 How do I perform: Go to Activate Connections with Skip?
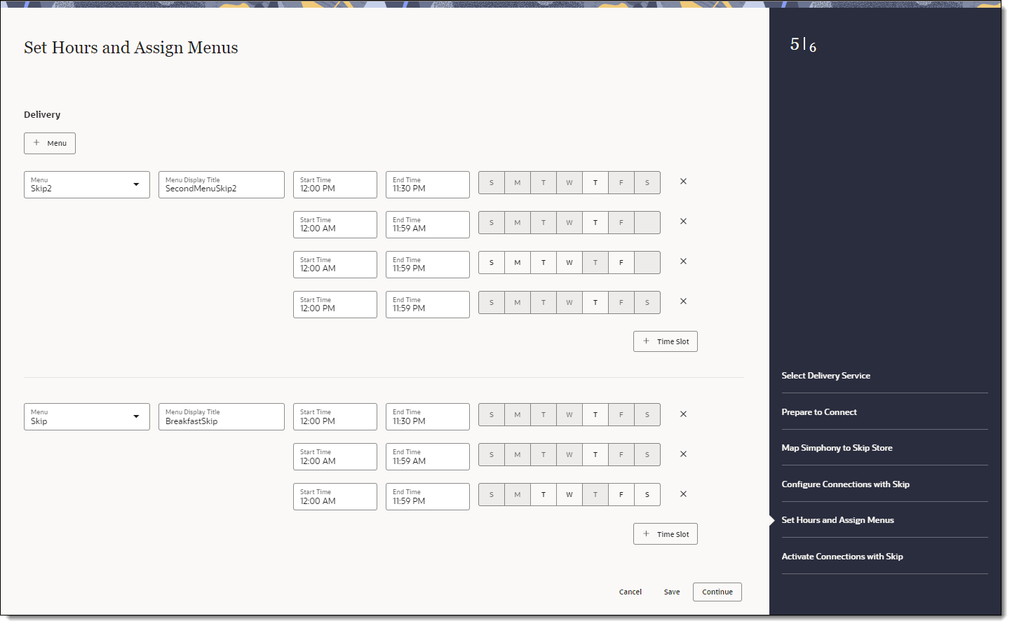coord(842,557)
